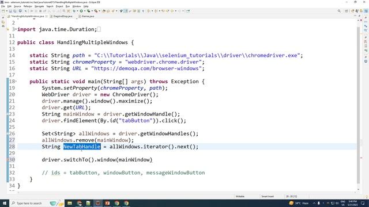Click the Eclipse icon in taskbar

click(x=98, y=203)
